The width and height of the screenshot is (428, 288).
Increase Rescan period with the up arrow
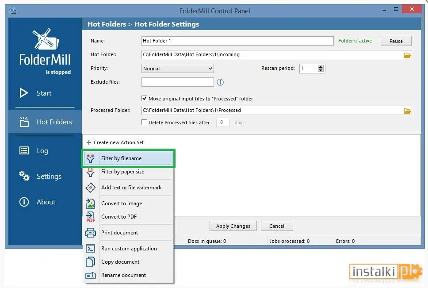321,66
